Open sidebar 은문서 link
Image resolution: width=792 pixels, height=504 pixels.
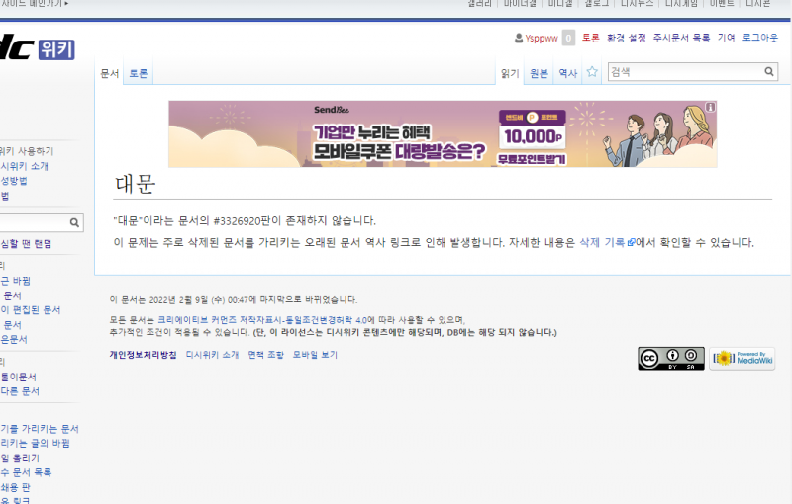pyautogui.click(x=14, y=340)
